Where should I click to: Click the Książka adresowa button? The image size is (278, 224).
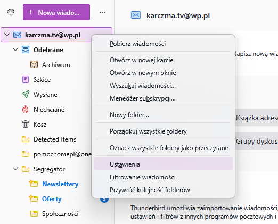pyautogui.click(x=257, y=118)
